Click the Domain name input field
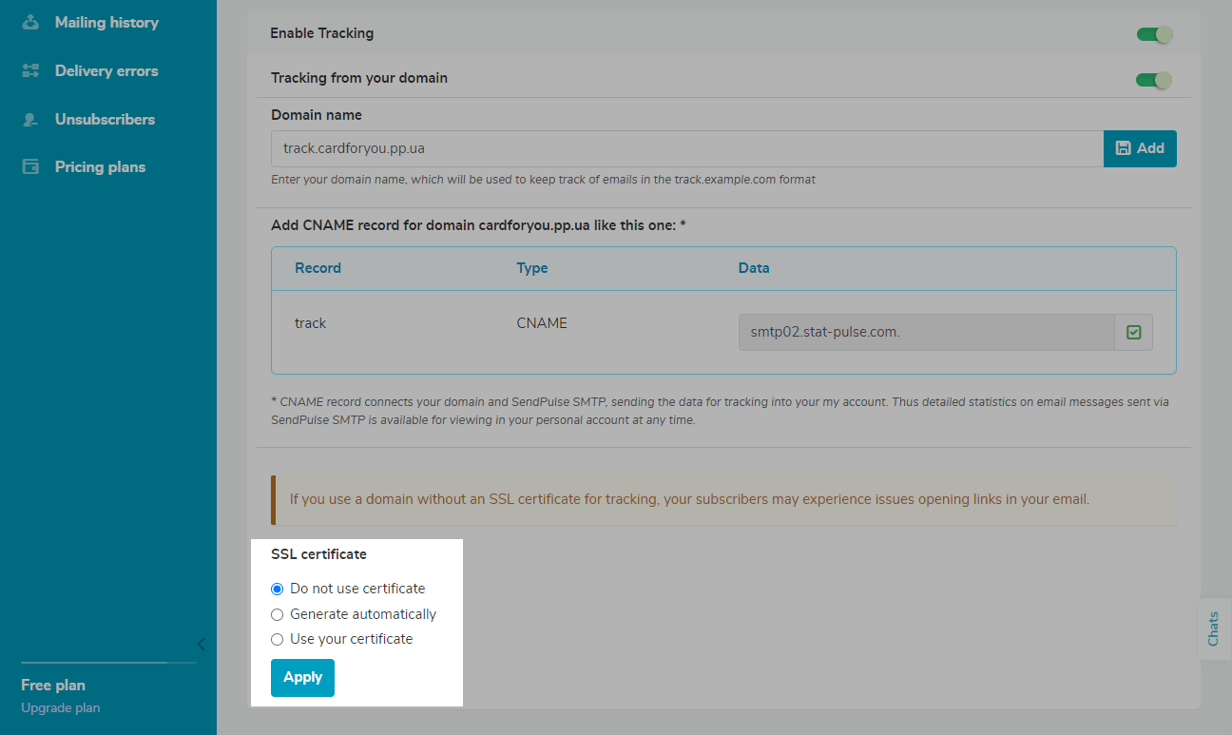Image resolution: width=1232 pixels, height=735 pixels. (686, 148)
